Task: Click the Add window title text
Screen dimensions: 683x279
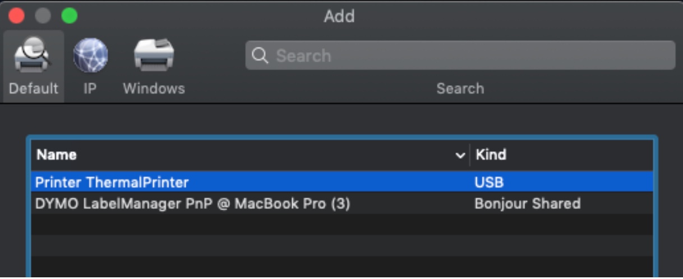Action: [339, 16]
